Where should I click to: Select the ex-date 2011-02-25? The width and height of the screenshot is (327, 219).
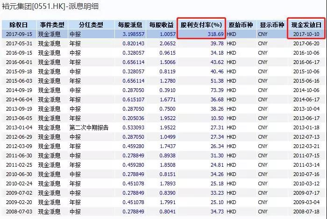click(x=19, y=165)
